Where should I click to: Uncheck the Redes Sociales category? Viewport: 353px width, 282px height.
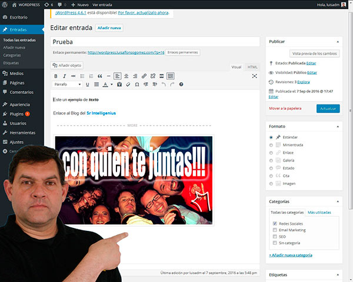[275, 223]
